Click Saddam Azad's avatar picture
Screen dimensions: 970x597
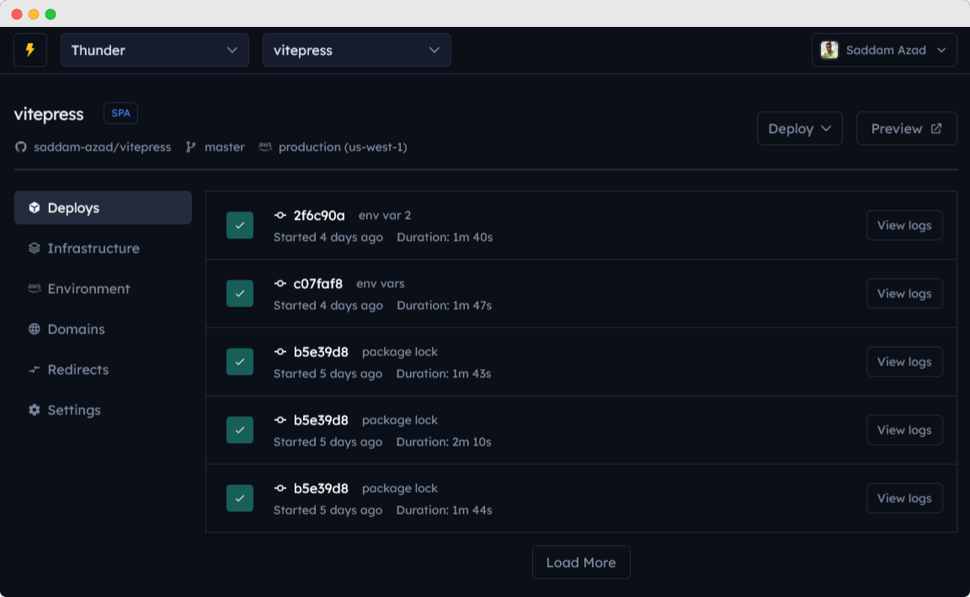click(x=829, y=51)
